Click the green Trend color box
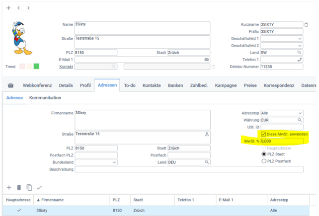Viewport: 319px width, 216px height. point(36,66)
